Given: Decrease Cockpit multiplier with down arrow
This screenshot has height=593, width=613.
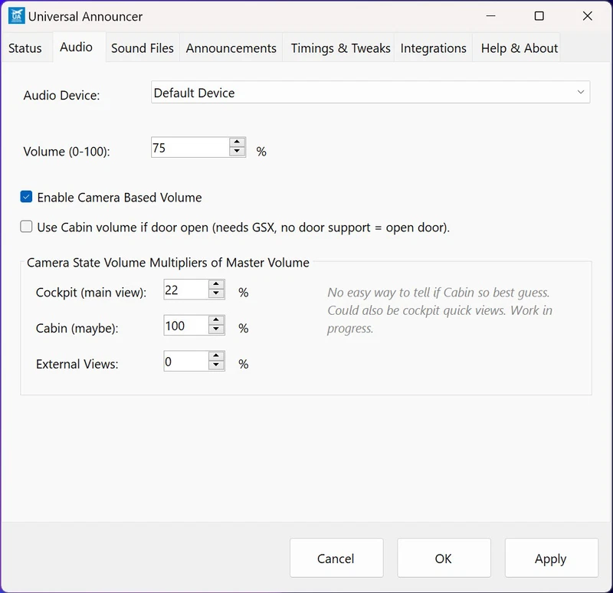Looking at the screenshot, I should click(x=215, y=293).
